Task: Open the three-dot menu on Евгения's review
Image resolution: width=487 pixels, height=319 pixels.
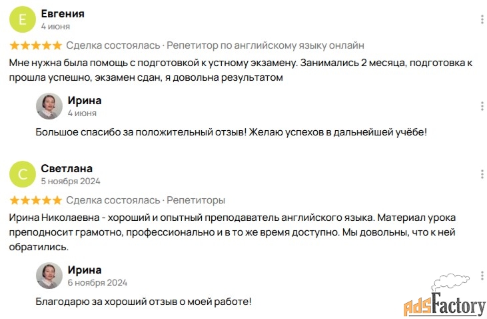Action: click(x=482, y=19)
